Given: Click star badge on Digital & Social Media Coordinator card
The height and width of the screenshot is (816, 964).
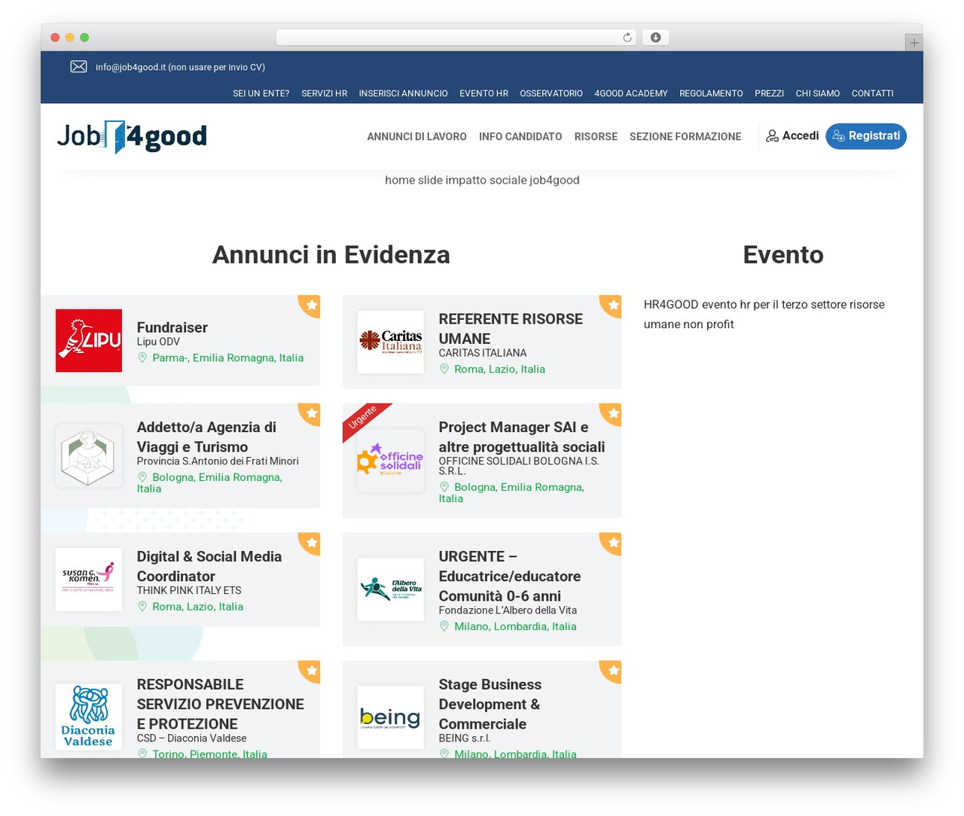Looking at the screenshot, I should [x=311, y=543].
